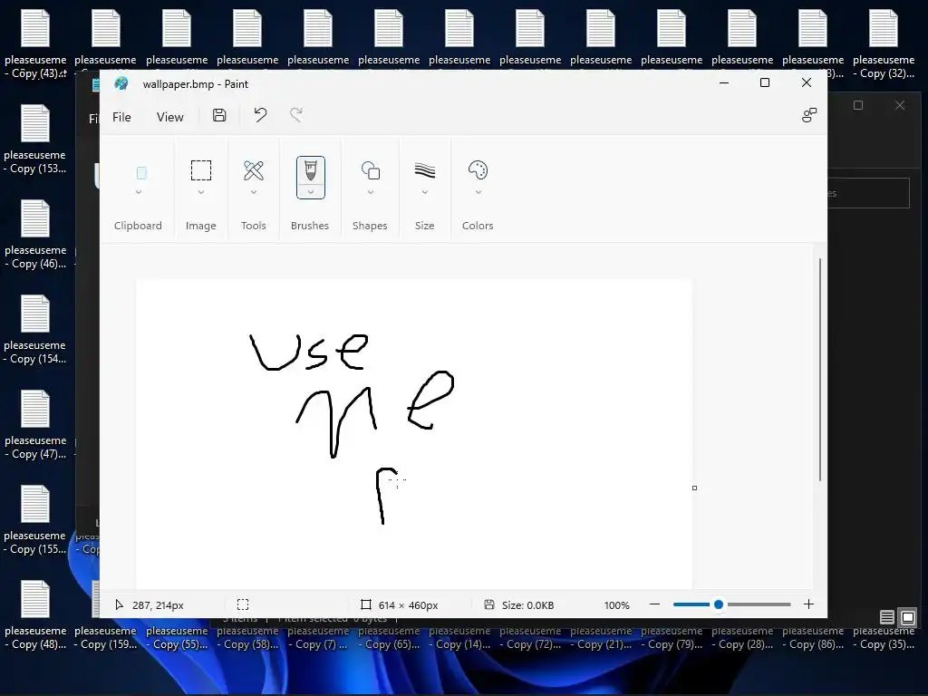Open the File menu in Paint

(121, 117)
